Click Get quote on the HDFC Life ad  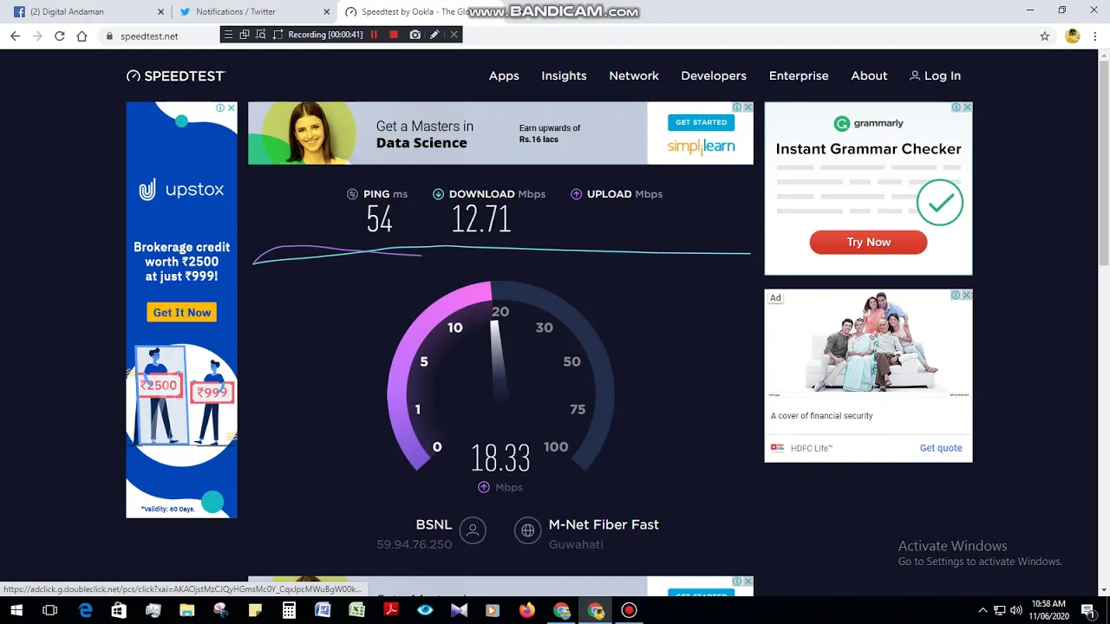point(941,448)
